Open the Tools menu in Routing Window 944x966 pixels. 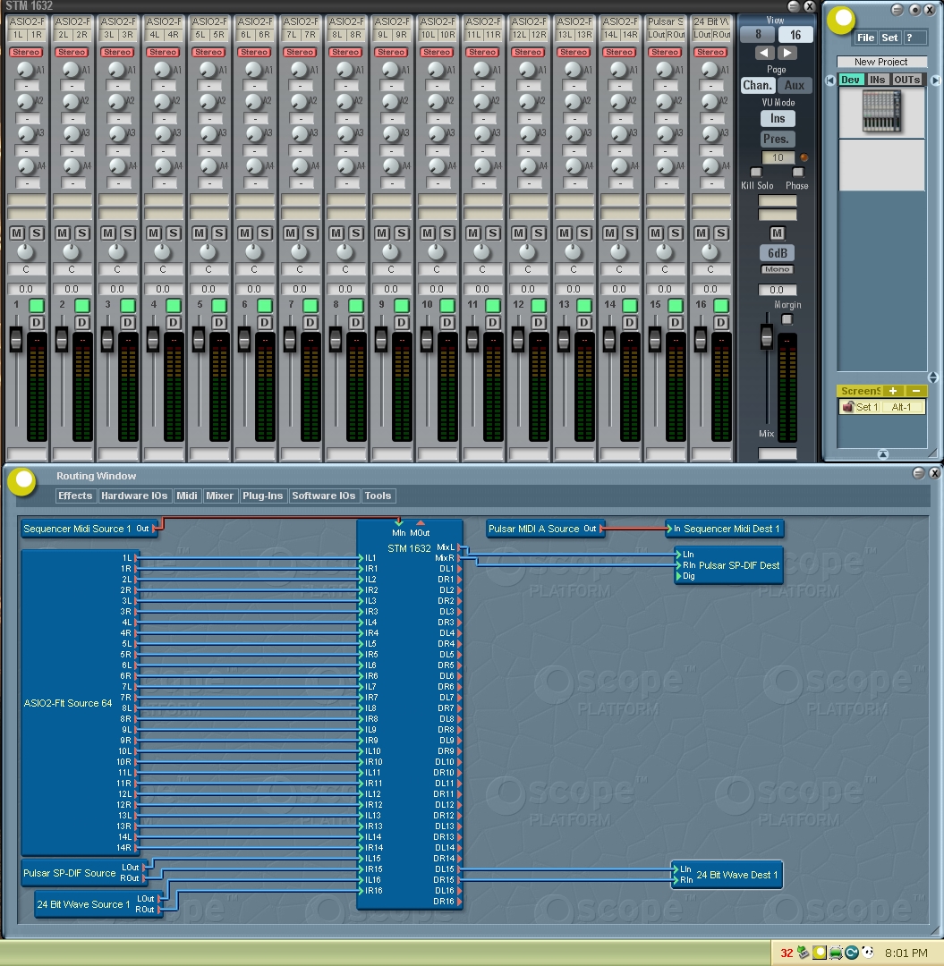coord(378,496)
